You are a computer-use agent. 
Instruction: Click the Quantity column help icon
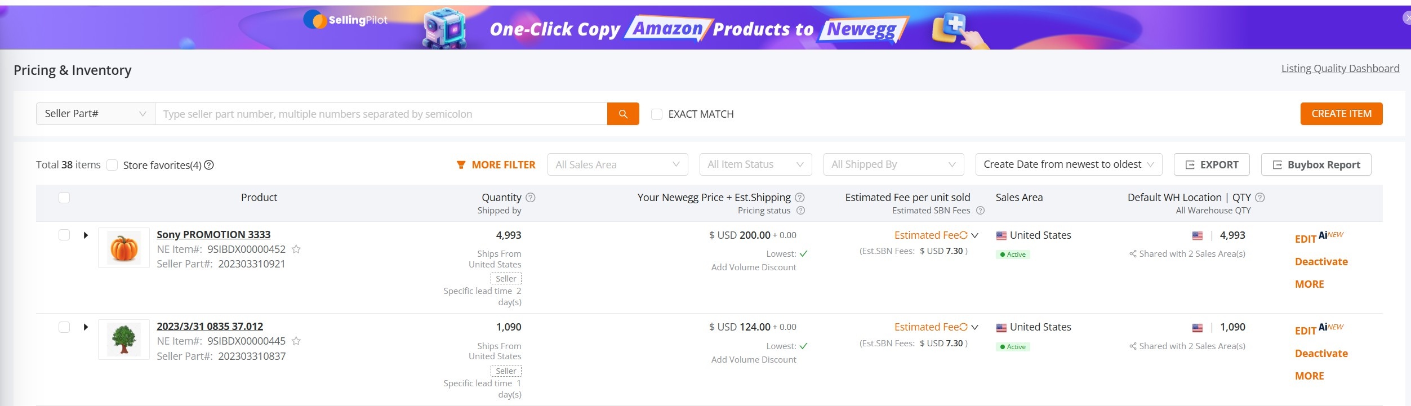pos(531,197)
